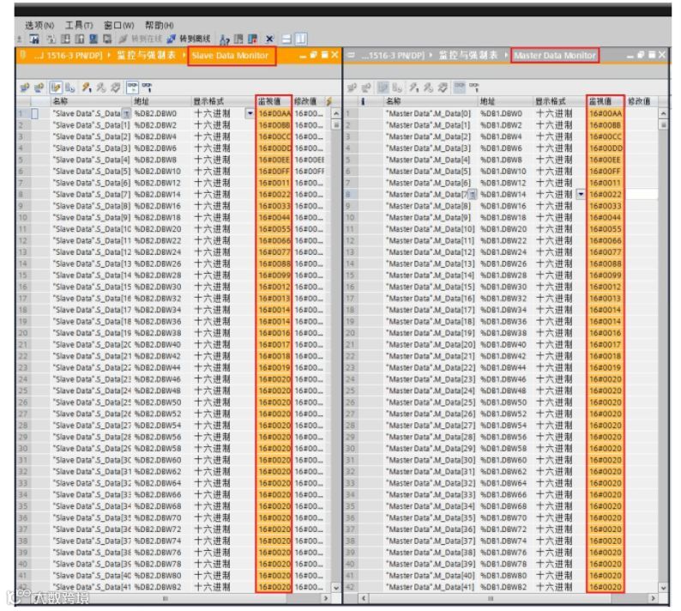Select master cell "Master Data".M_Data[10]
Image resolution: width=681 pixels, height=611 pixels.
[x=431, y=229]
